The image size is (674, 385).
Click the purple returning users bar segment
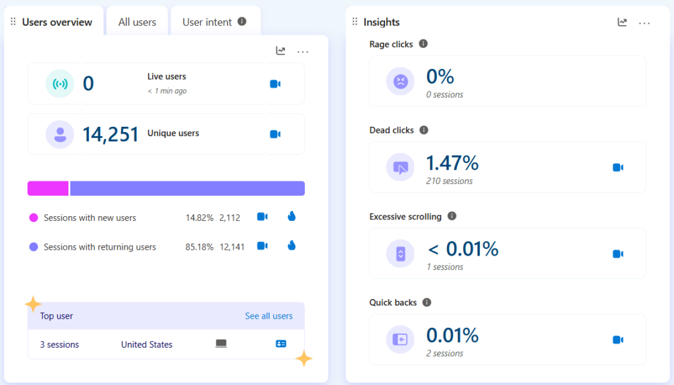point(187,189)
